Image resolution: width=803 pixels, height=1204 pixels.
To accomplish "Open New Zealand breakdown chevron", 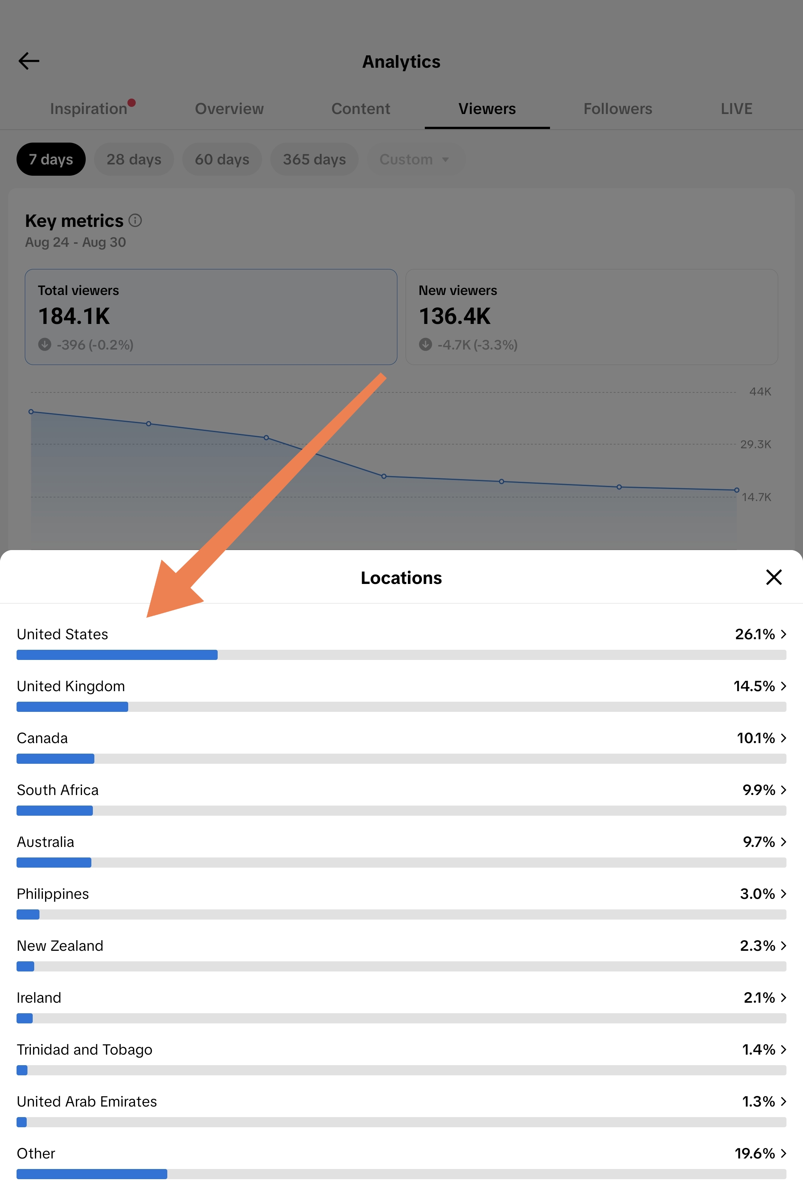I will click(783, 945).
